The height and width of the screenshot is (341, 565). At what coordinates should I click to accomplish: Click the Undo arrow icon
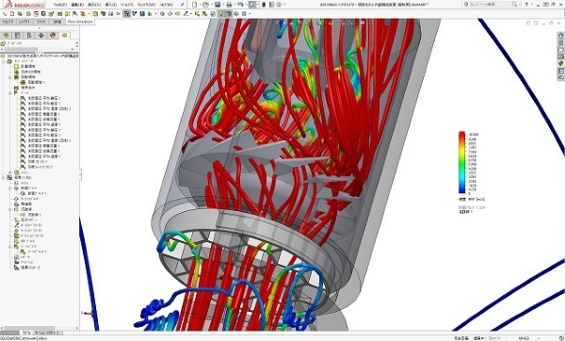(x=240, y=5)
